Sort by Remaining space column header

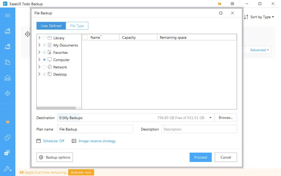[197, 37]
